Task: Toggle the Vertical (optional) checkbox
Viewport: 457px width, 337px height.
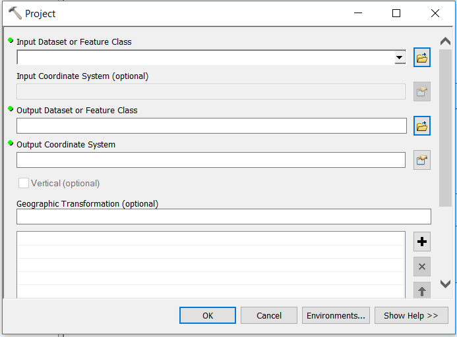Action: coord(24,184)
